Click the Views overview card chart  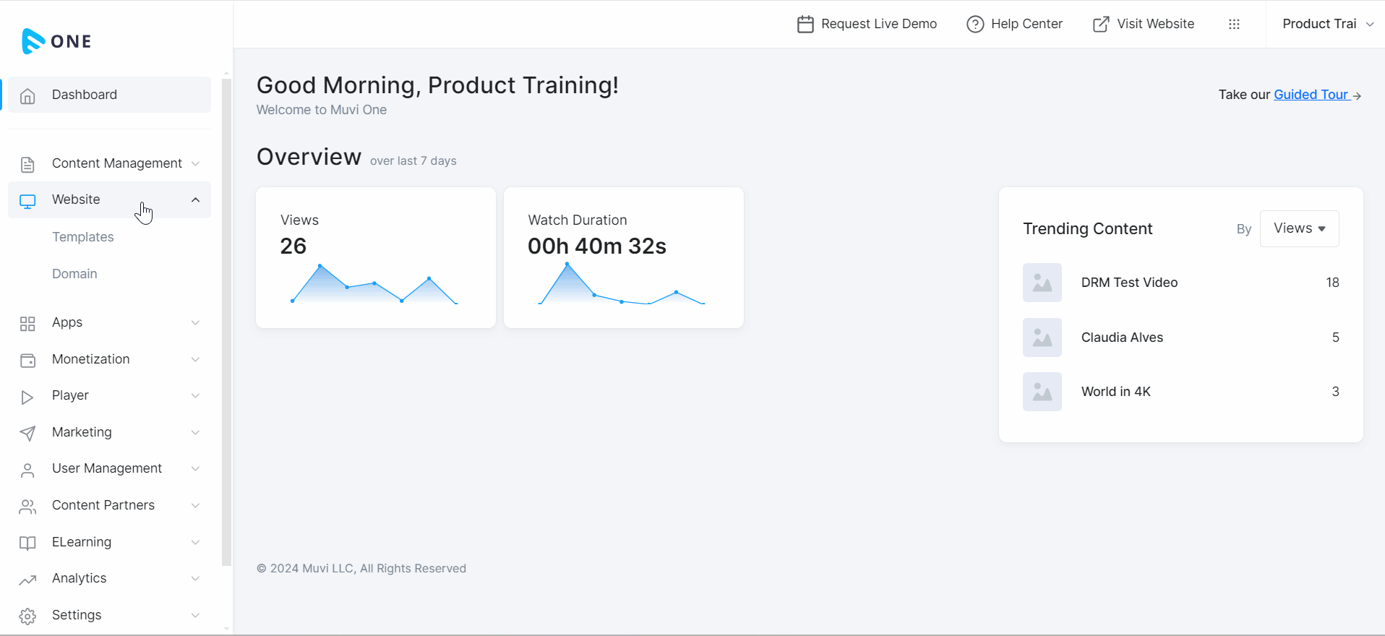374,284
